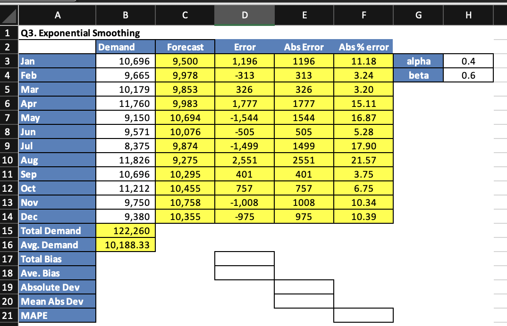Select row 1 header
The width and height of the screenshot is (507, 326).
coord(8,33)
